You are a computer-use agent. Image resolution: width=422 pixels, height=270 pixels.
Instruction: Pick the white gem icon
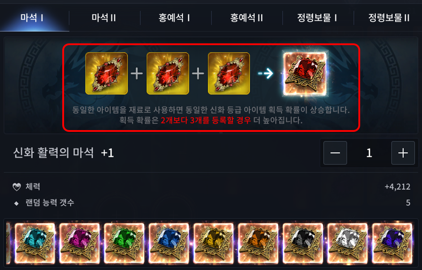point(348,243)
